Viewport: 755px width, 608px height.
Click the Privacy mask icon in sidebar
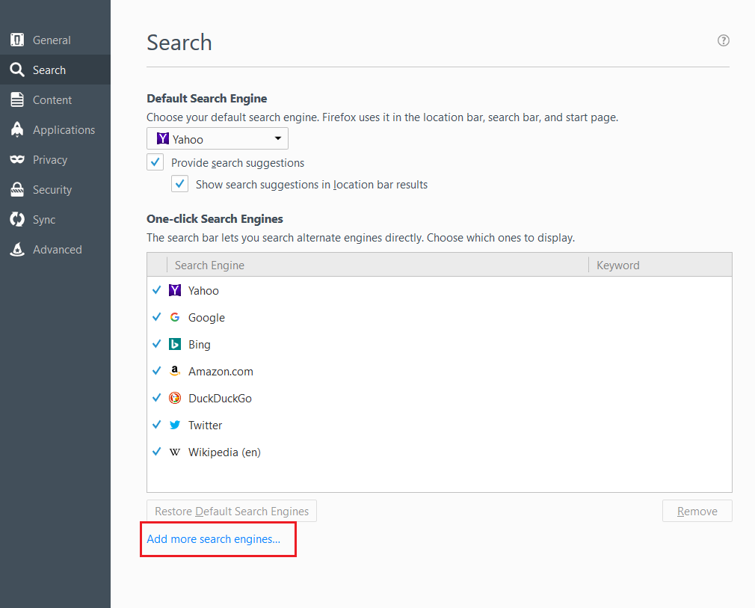[17, 159]
